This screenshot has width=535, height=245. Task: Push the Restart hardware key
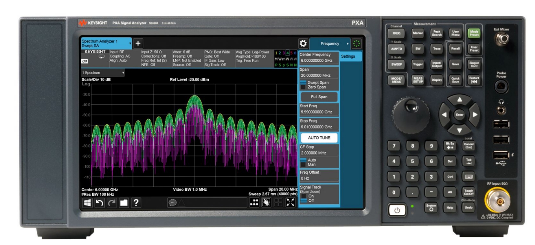tap(474, 80)
